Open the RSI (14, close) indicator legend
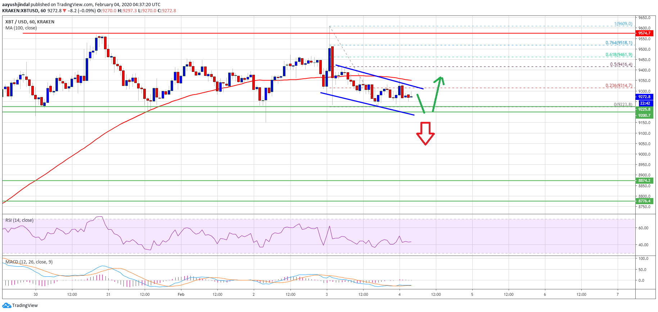Image resolution: width=658 pixels, height=312 pixels. pos(19,220)
